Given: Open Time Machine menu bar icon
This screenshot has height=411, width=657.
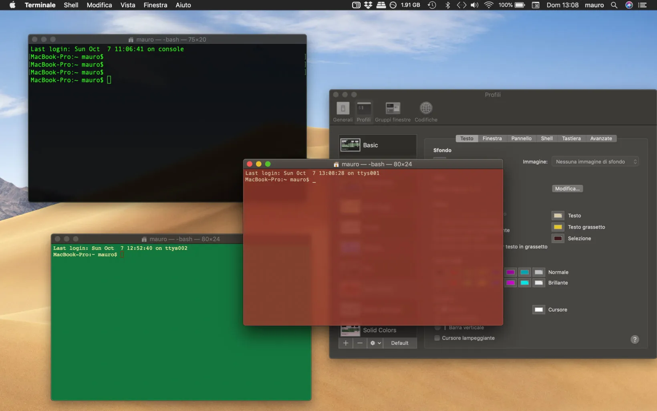Looking at the screenshot, I should pos(432,5).
